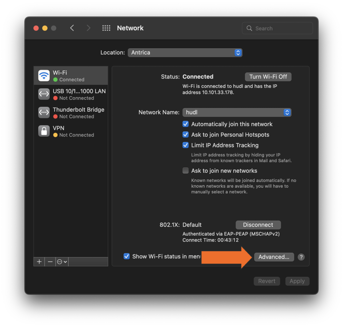
Task: Click the forward navigation arrow
Action: pyautogui.click(x=89, y=28)
